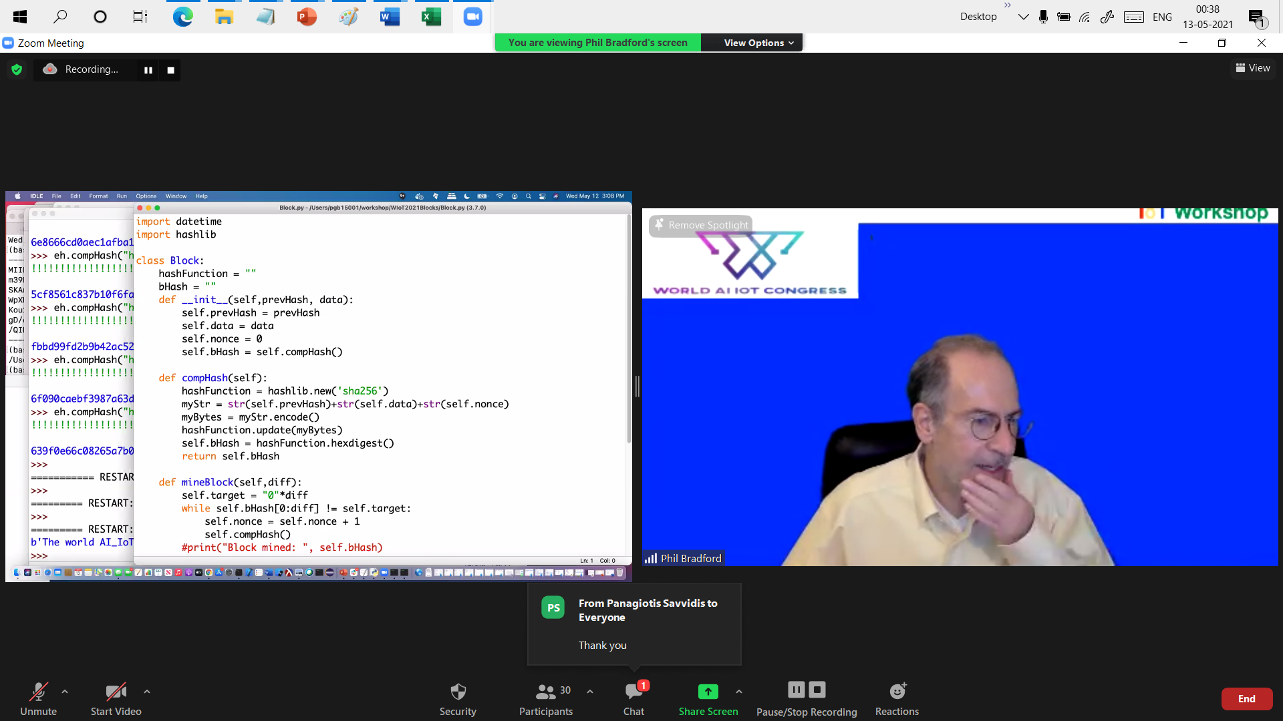Image resolution: width=1283 pixels, height=721 pixels.
Task: Switch to Zoom in the taskbar
Action: [472, 17]
